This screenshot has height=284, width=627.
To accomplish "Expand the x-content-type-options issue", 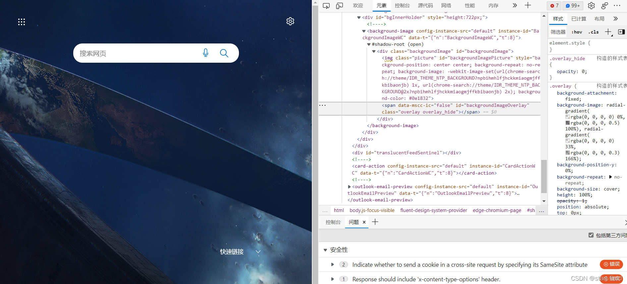I will [x=332, y=279].
